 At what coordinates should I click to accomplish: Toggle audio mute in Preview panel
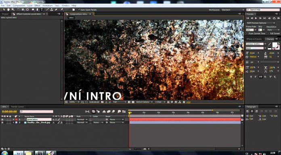[x=269, y=18]
